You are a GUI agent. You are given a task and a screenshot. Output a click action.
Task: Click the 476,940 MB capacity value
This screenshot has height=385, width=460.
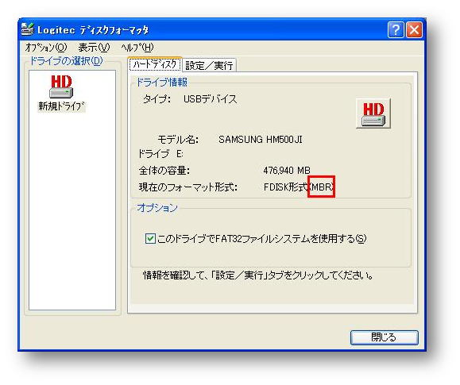287,170
